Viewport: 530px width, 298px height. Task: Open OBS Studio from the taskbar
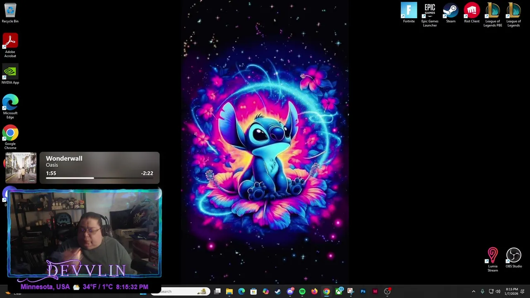387,291
